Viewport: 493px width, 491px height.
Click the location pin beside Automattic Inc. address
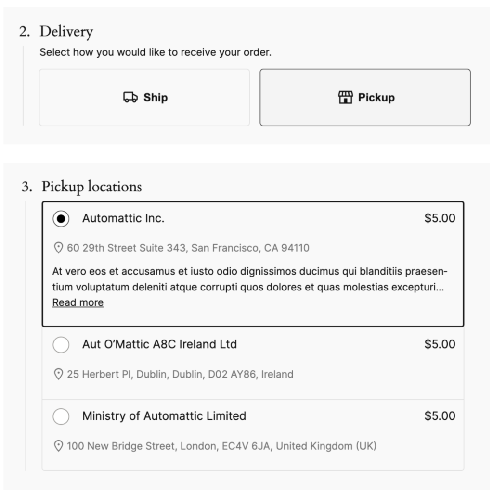(x=58, y=248)
